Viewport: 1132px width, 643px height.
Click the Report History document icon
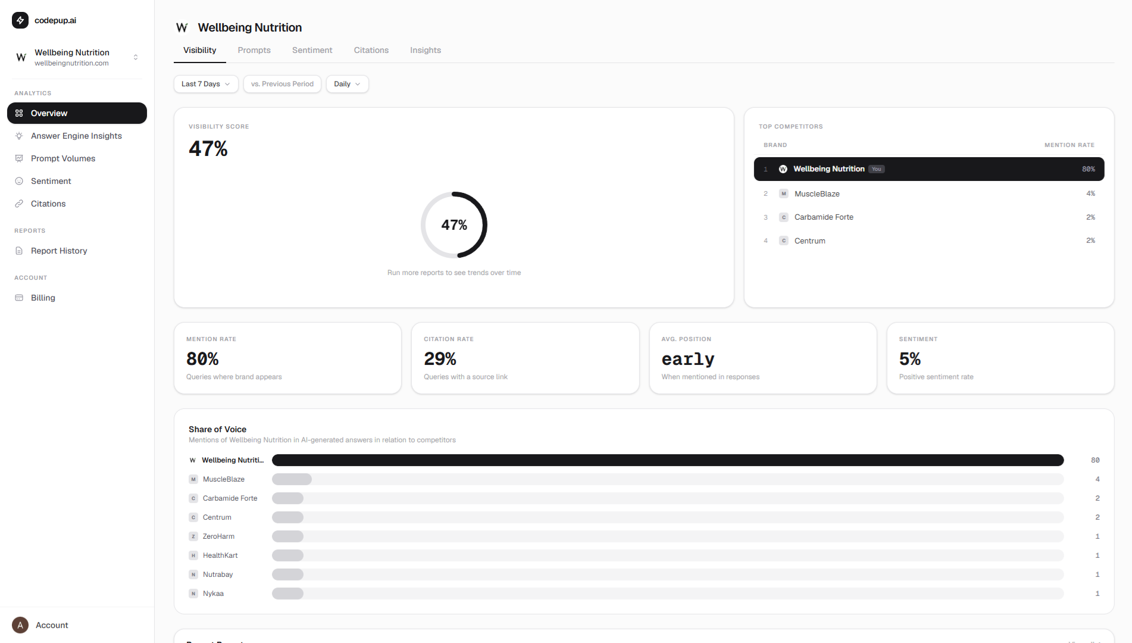pyautogui.click(x=19, y=251)
